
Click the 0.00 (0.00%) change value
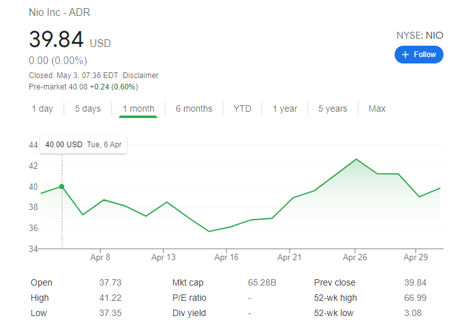58,60
